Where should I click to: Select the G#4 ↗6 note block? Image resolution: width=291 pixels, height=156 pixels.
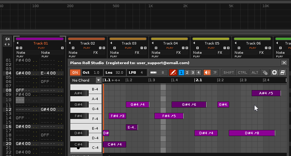(189, 105)
